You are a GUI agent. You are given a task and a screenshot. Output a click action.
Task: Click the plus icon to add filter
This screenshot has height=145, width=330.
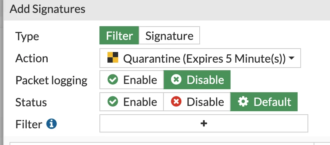(x=204, y=123)
